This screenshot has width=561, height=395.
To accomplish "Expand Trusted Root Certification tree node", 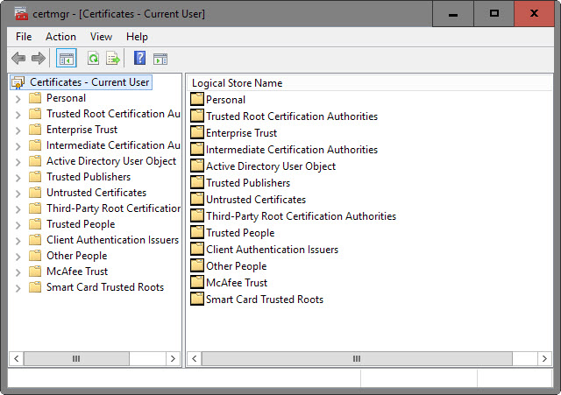I will [x=18, y=115].
